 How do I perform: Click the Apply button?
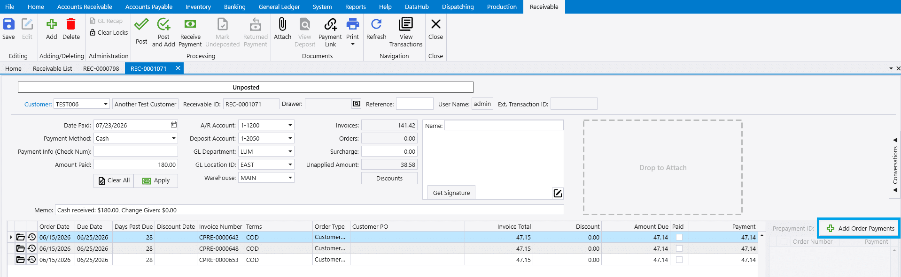pos(156,180)
